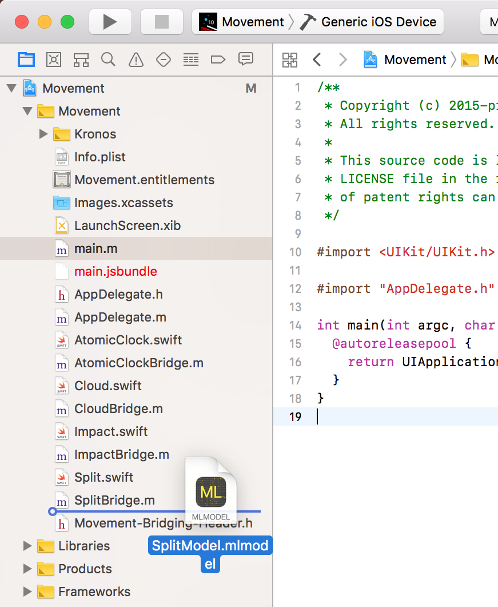
Task: Expand the Kronos folder
Action: click(x=43, y=134)
